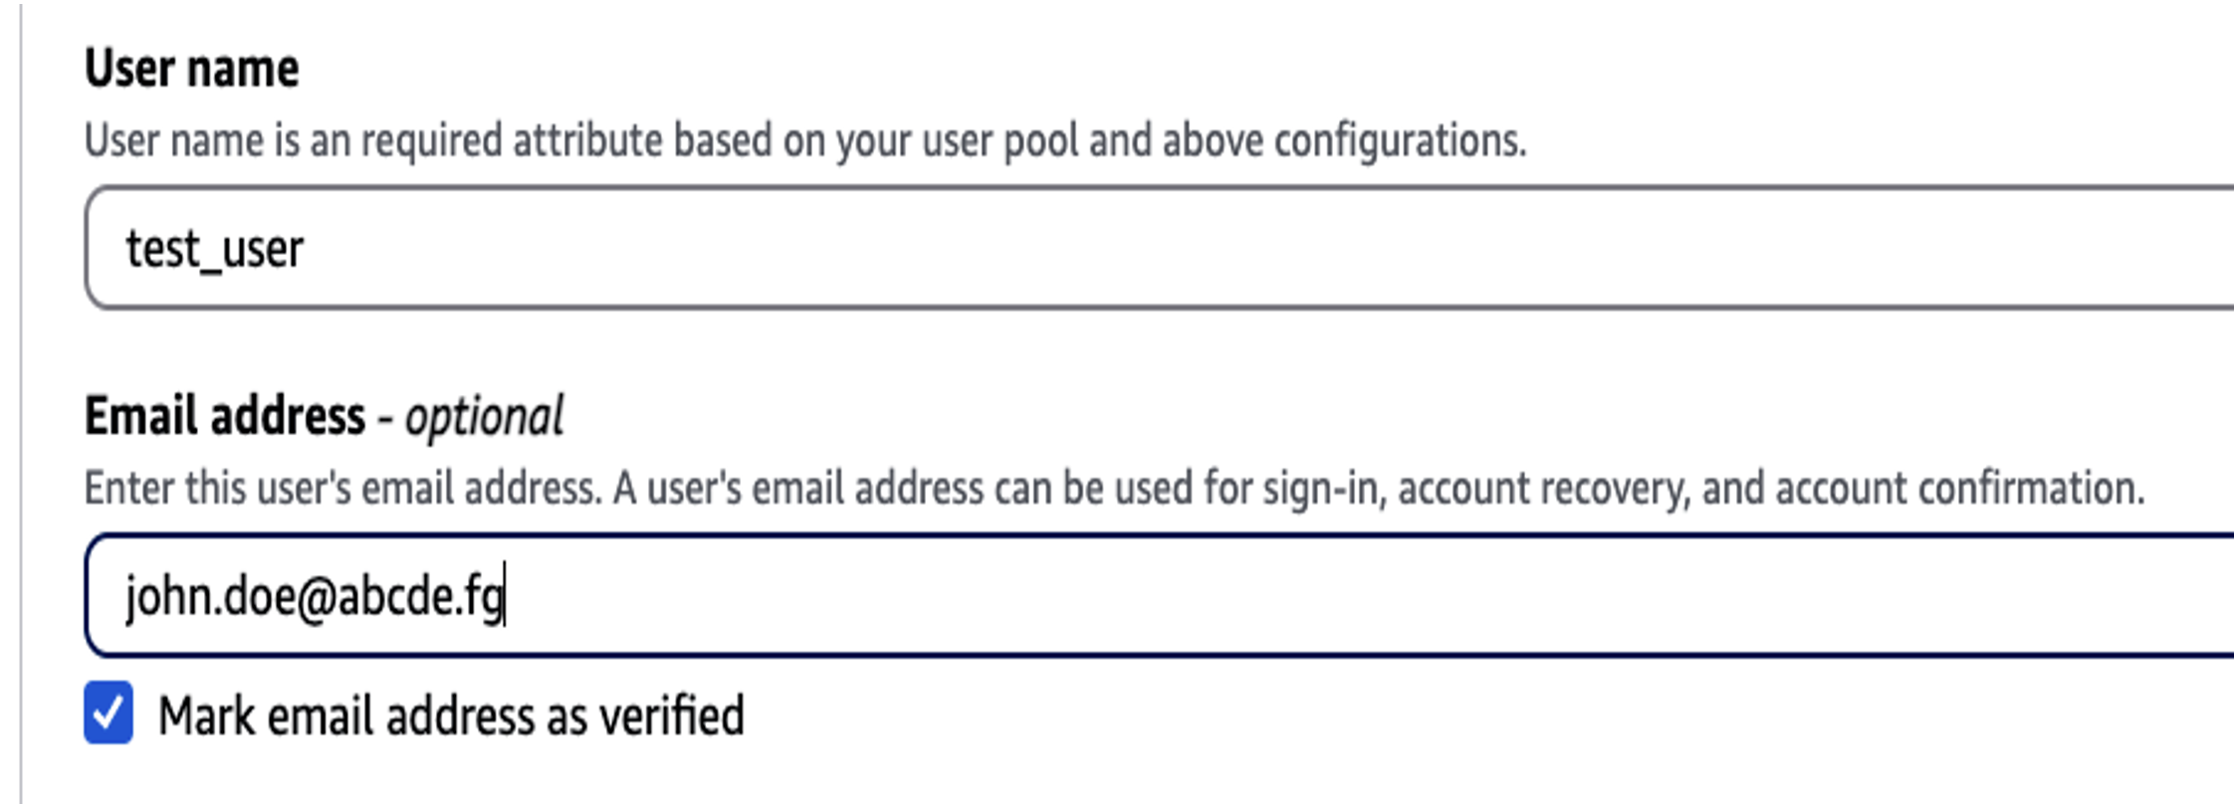The width and height of the screenshot is (2234, 806).
Task: Focus the User name input field
Action: tap(1160, 247)
